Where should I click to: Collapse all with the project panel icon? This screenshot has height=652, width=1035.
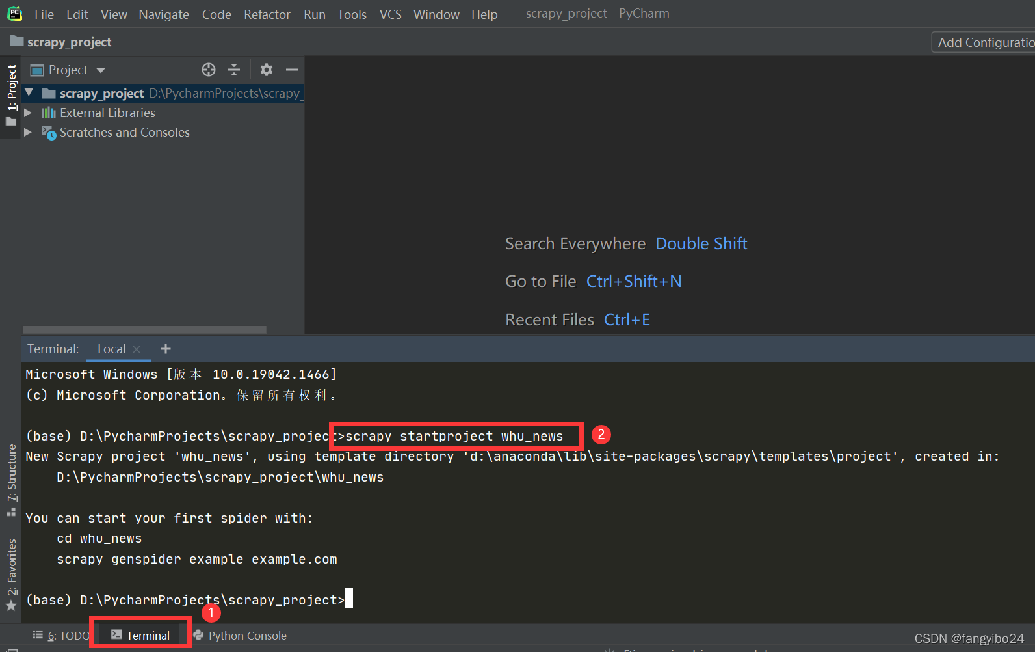click(x=234, y=70)
